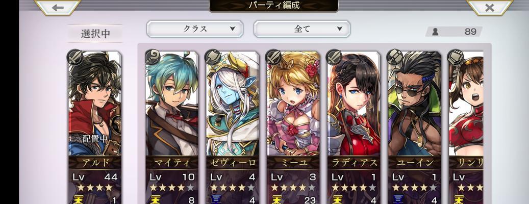Pick the ラディアス character card
529x204 pixels.
[354, 127]
